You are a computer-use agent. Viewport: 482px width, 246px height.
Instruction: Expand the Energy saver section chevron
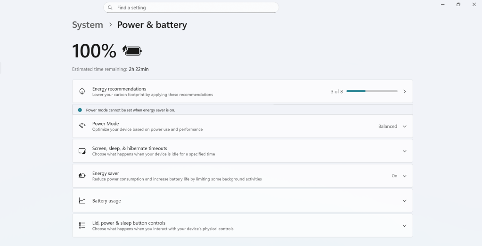[405, 176]
